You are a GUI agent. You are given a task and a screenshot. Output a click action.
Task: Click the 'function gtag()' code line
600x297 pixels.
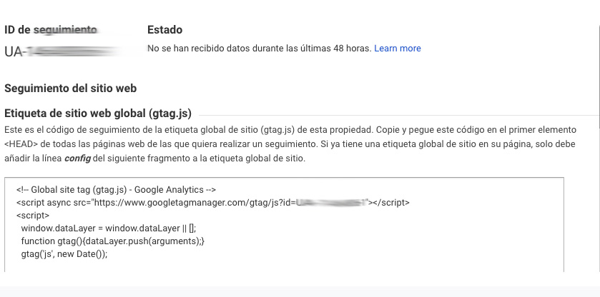pyautogui.click(x=113, y=241)
